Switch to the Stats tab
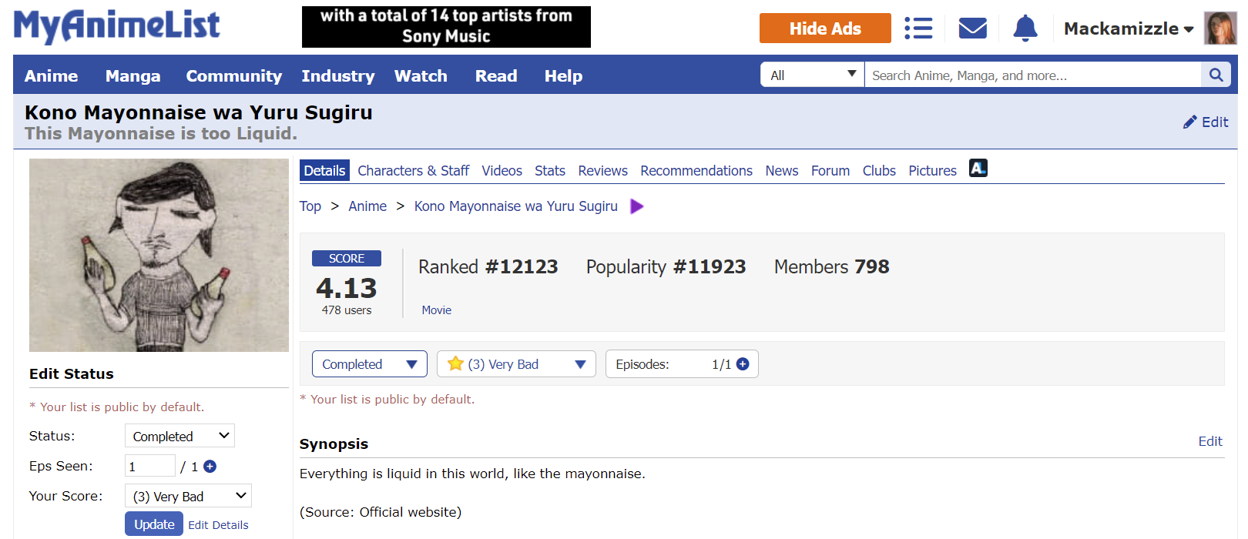This screenshot has height=539, width=1248. 550,170
